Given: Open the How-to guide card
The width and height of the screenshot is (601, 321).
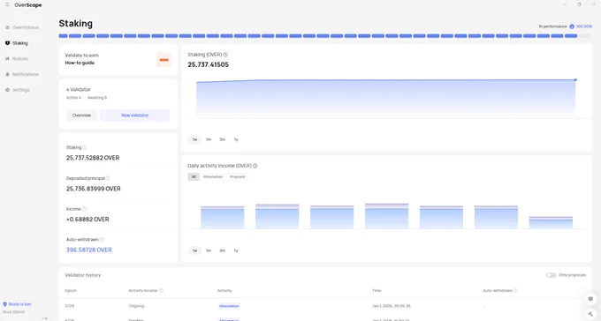Looking at the screenshot, I should pyautogui.click(x=118, y=60).
